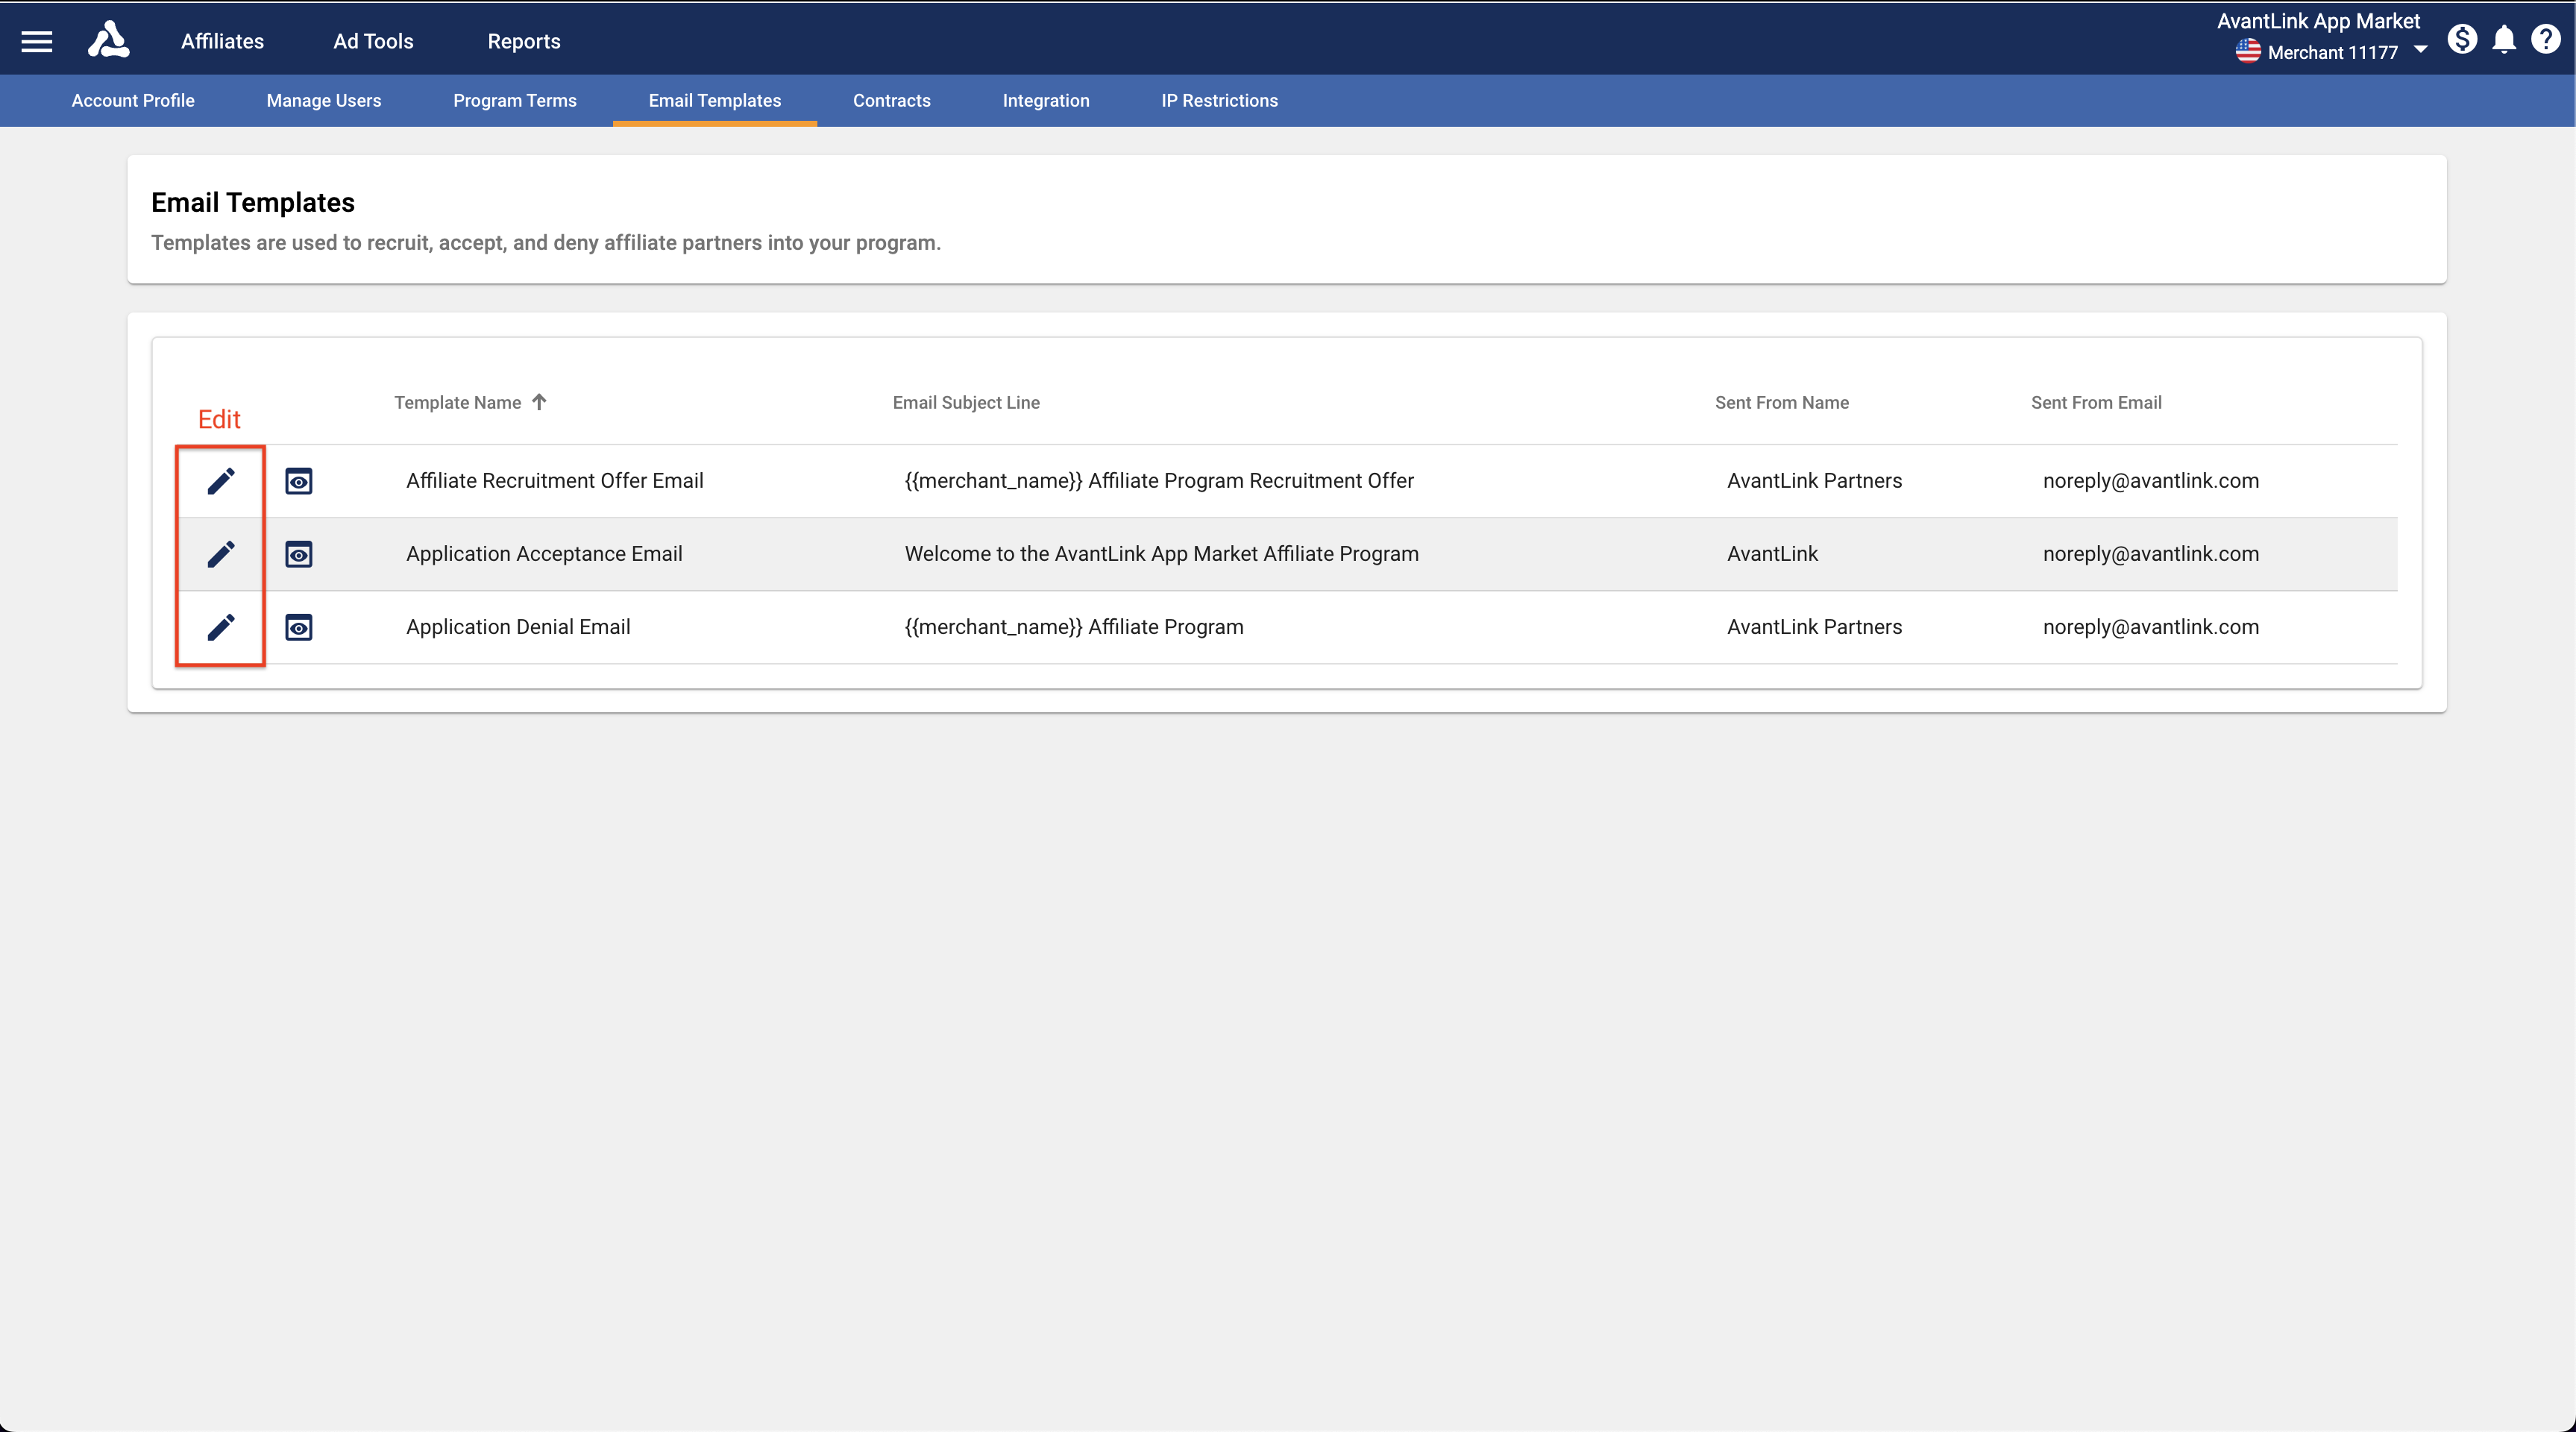Click noreply@avantlink.com in the Application Acceptance row
The height and width of the screenshot is (1432, 2576).
pos(2151,554)
